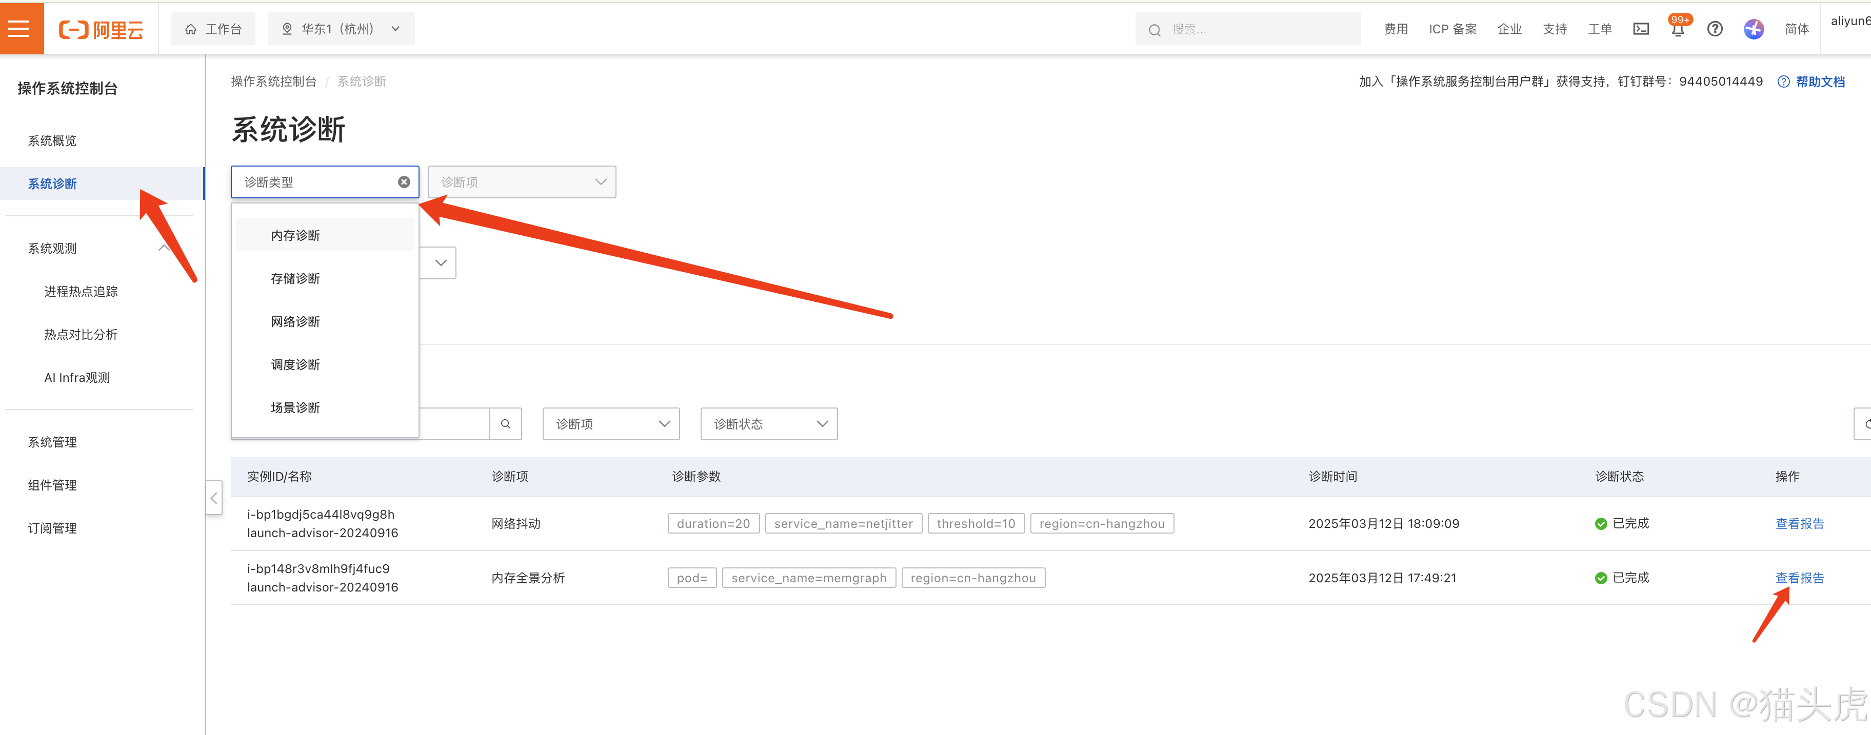Click the table search magnifier button
1871x735 pixels.
506,424
